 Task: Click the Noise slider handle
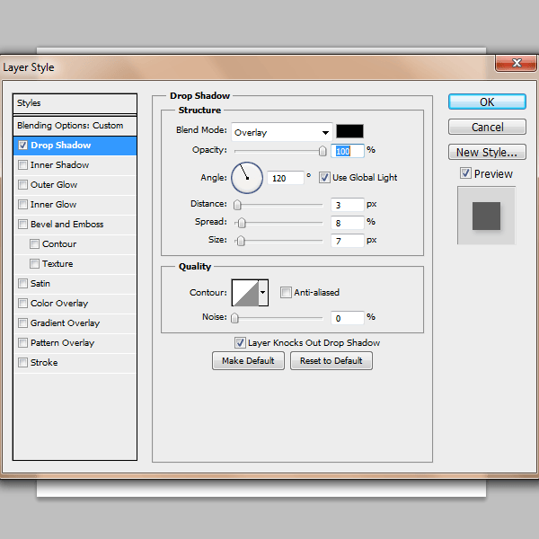pyautogui.click(x=234, y=318)
